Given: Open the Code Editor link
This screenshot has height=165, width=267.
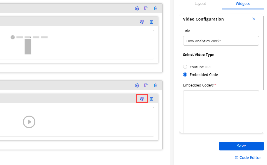Looking at the screenshot, I should tap(248, 158).
